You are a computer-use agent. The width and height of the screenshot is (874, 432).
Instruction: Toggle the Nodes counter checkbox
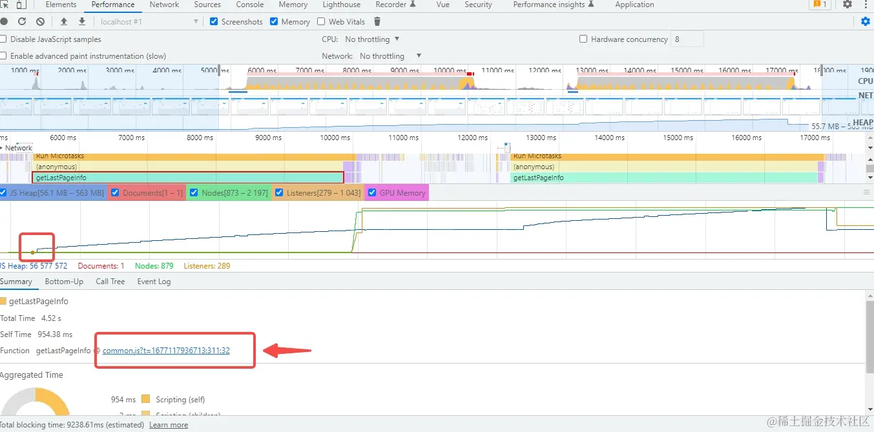194,192
